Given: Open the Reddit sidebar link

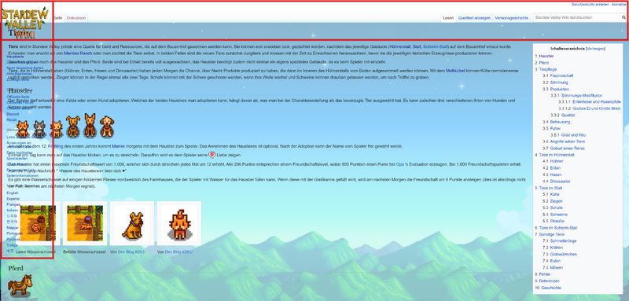Looking at the screenshot, I should coord(12,119).
